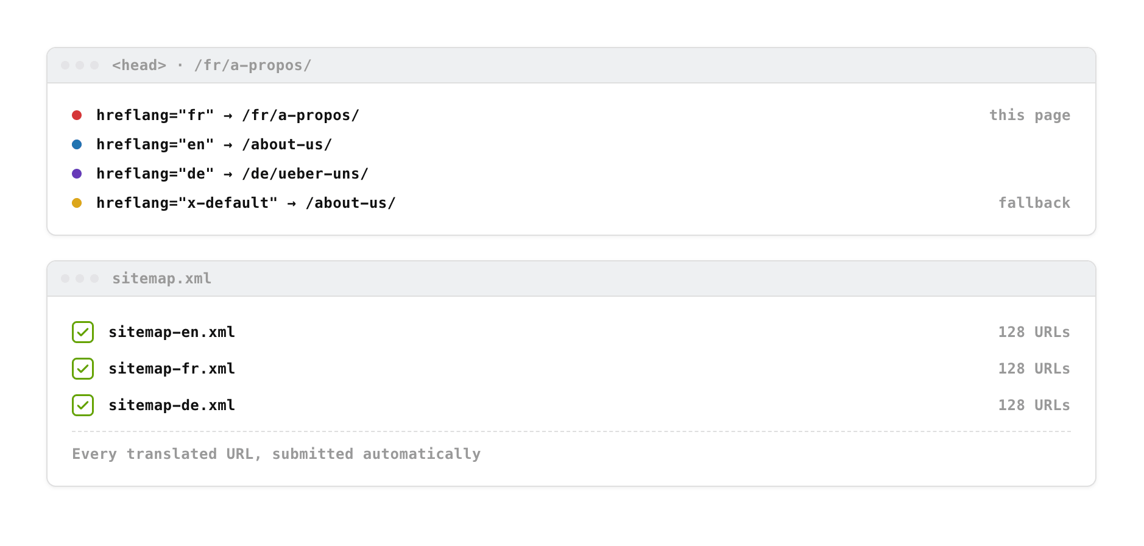Select the hreflang="de" /de/ueber-uns/ line
1144x546 pixels.
click(233, 174)
